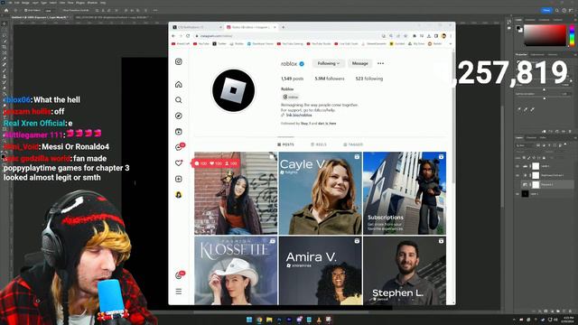Open Instagram Search from the sidebar

[x=179, y=100]
